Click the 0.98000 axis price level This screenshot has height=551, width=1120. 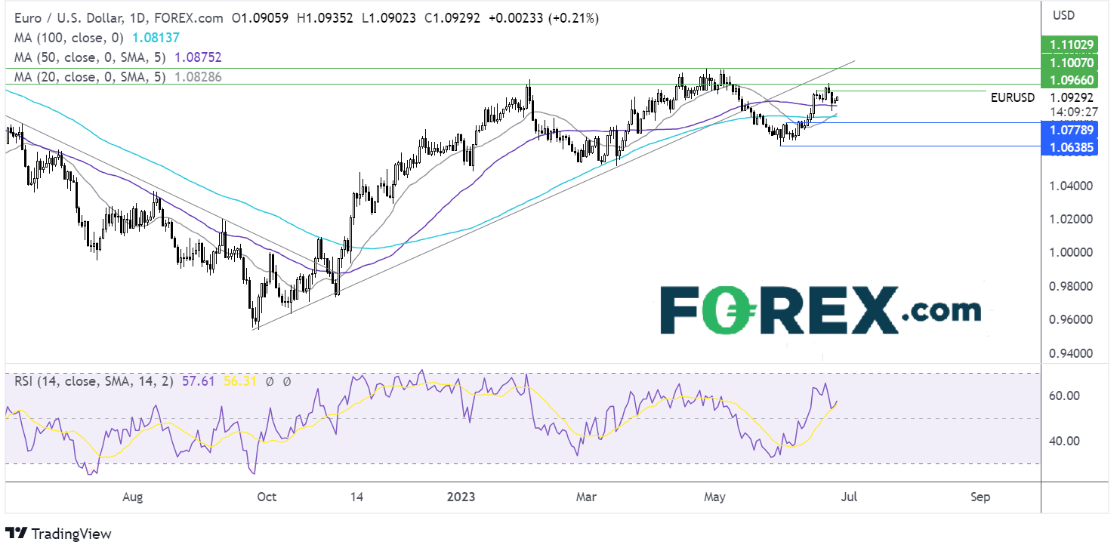tap(1071, 286)
